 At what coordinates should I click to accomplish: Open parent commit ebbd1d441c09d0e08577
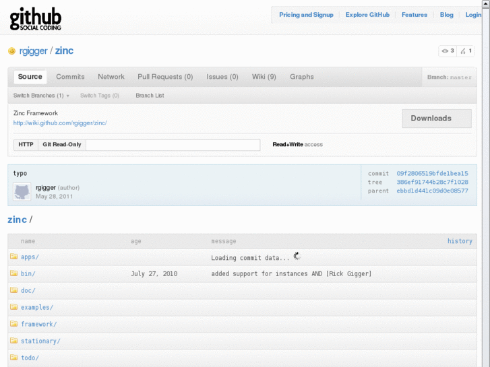[432, 191]
